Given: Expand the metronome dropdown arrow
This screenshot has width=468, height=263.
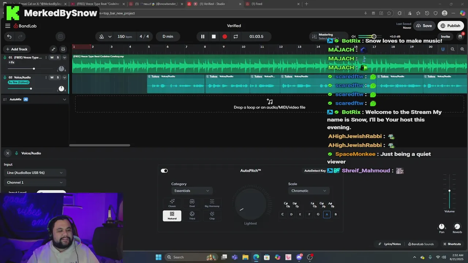Looking at the screenshot, I should 110,37.
